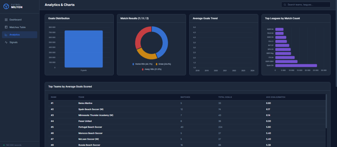Toggle Away Win legend entry
Screen dimensions: 337x147
tap(151, 69)
